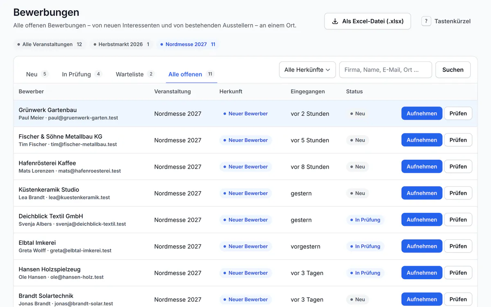
Task: Filter by Alle Veranstaltungen chip
Action: [x=50, y=44]
